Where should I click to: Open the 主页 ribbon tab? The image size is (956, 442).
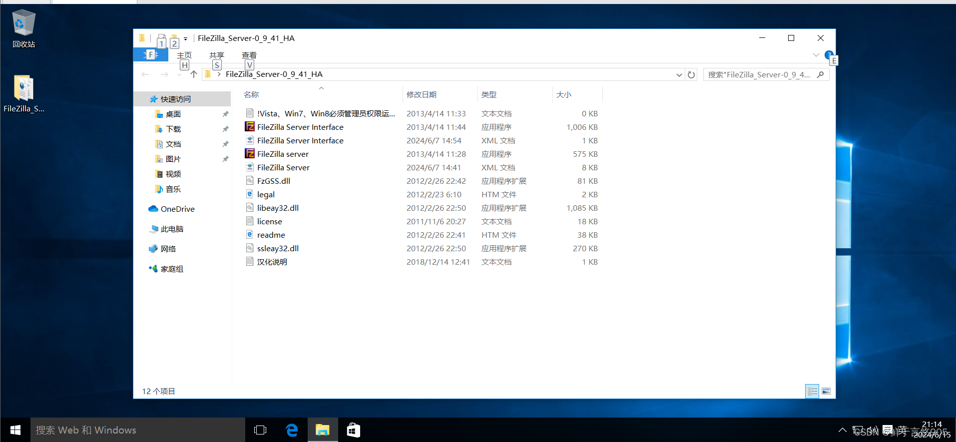tap(184, 55)
